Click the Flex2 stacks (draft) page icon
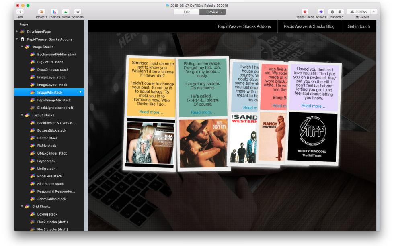Viewport: 394px width, 246px height. coord(33,222)
